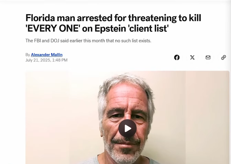Screen dimensions: 231x164
Task: Share the article on X
Action: tap(192, 57)
